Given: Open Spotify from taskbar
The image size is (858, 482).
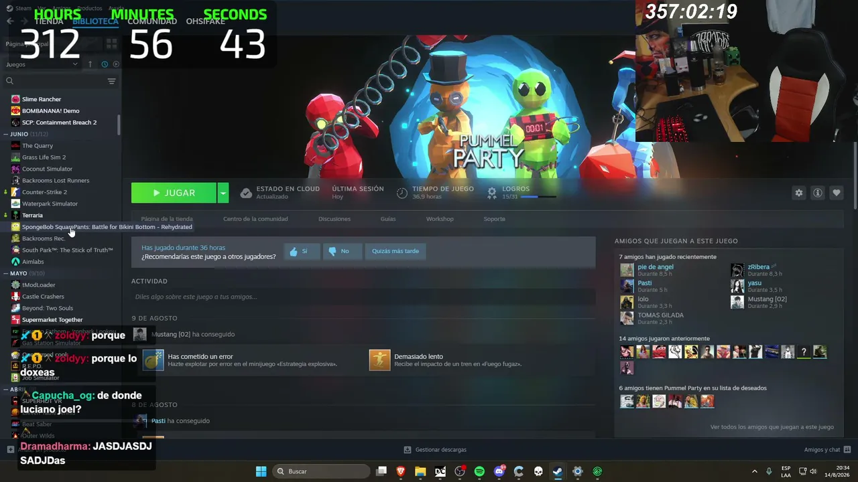Looking at the screenshot, I should click(479, 471).
